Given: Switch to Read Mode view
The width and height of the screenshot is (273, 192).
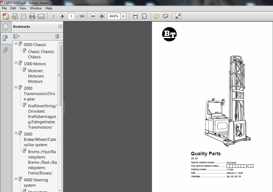Looking at the screenshot, I should [178, 16].
